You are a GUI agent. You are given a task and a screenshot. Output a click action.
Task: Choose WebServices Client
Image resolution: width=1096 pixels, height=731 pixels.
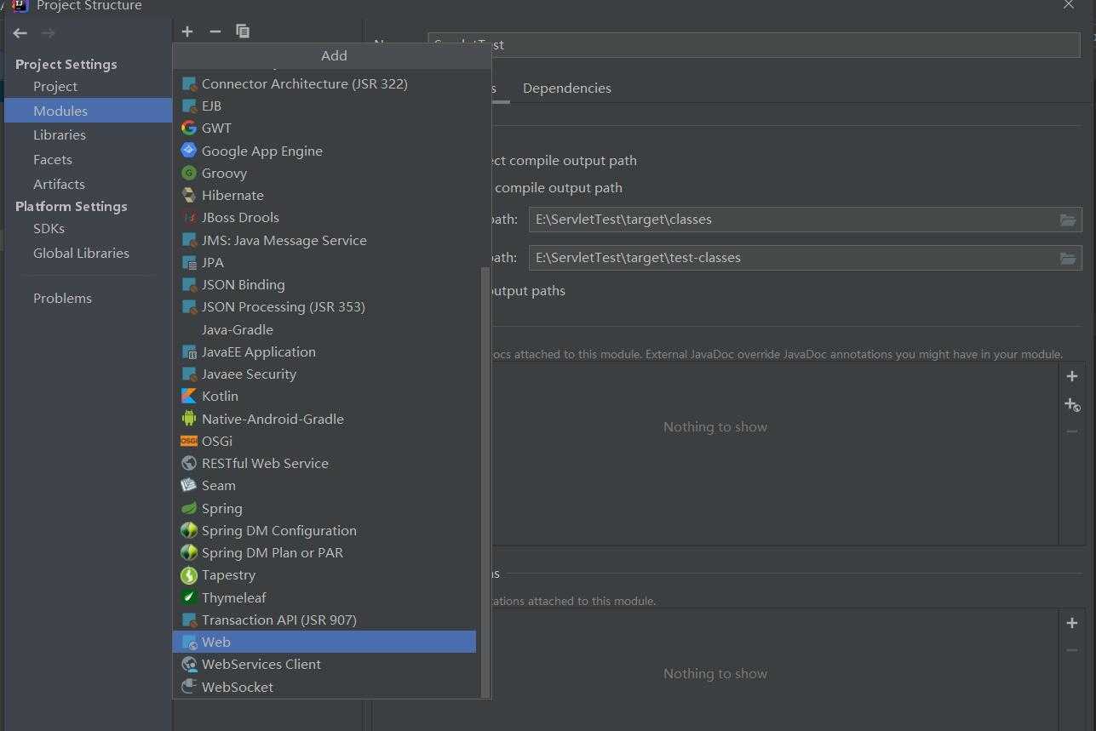pos(324,664)
